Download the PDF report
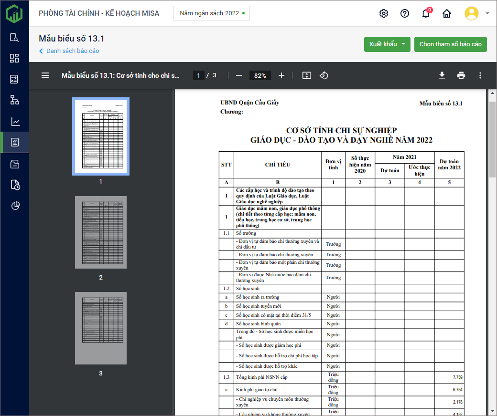497x416 pixels. click(x=442, y=75)
